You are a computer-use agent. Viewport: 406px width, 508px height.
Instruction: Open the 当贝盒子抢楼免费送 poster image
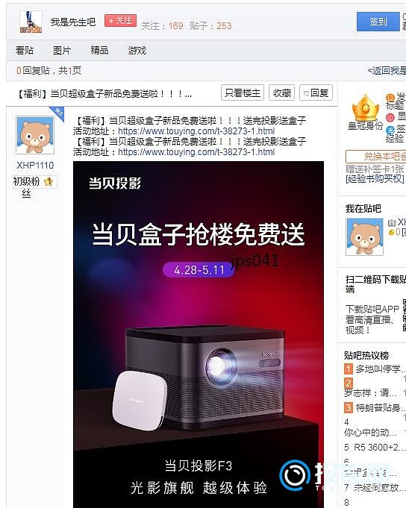pyautogui.click(x=199, y=334)
